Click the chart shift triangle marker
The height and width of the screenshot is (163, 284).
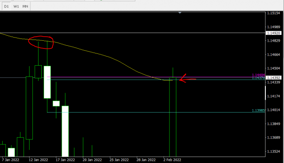(179, 13)
